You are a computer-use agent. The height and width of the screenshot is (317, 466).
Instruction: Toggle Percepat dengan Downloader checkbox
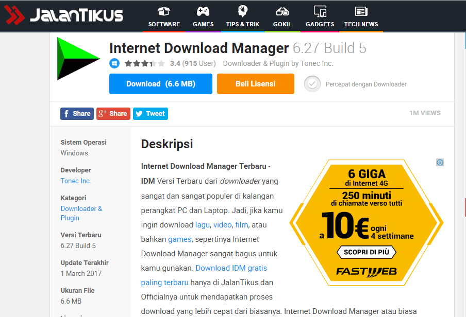click(312, 84)
